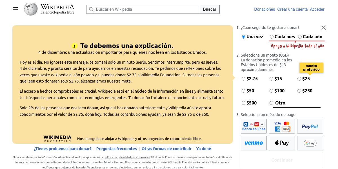Open 'instrucciones para cancelar fácilmente' link
Image resolution: width=338 pixels, height=169 pixels.
[178, 168]
